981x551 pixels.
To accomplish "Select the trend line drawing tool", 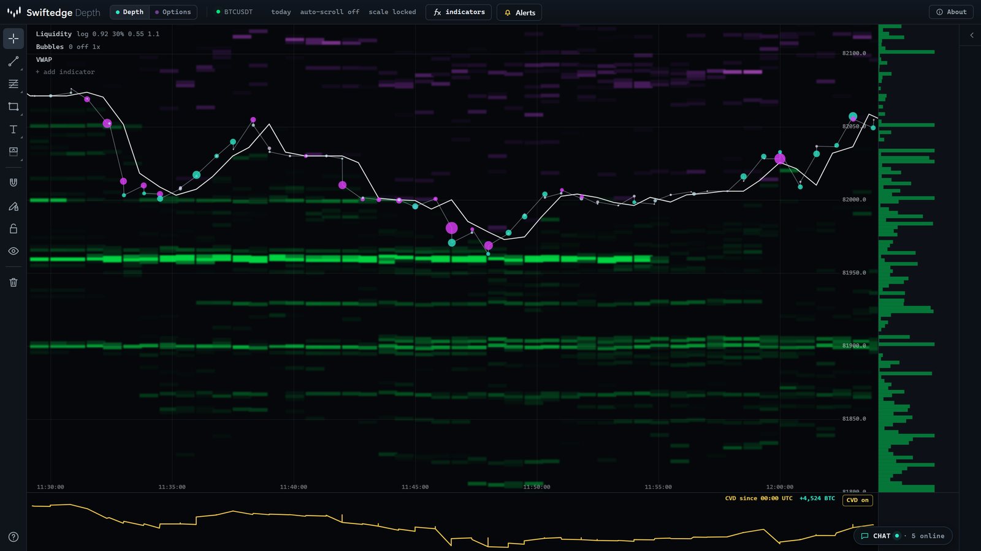I will 13,61.
